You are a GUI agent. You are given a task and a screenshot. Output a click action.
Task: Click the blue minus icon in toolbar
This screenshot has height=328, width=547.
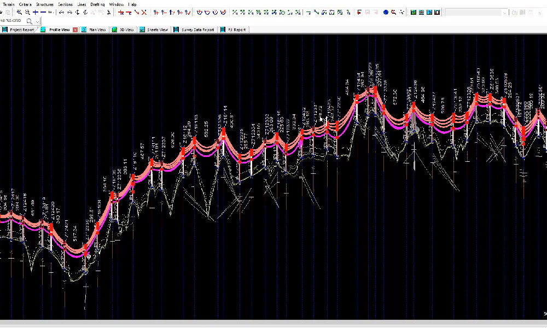pos(43,12)
